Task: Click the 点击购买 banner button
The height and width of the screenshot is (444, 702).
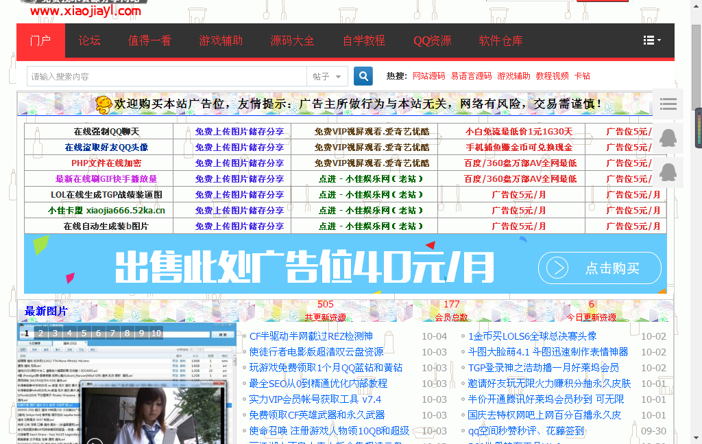Action: pyautogui.click(x=600, y=268)
